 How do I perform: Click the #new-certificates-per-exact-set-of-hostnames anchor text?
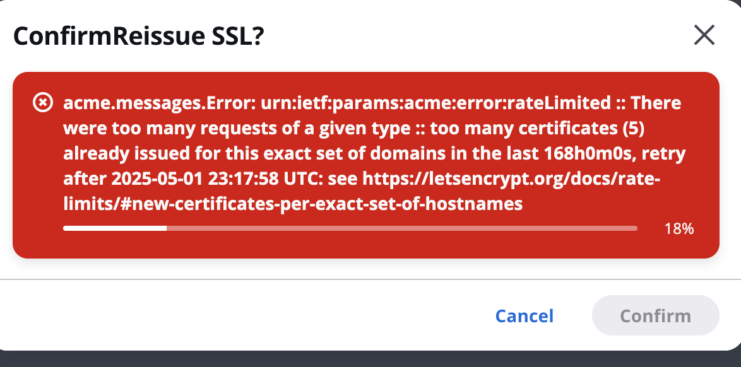[321, 204]
